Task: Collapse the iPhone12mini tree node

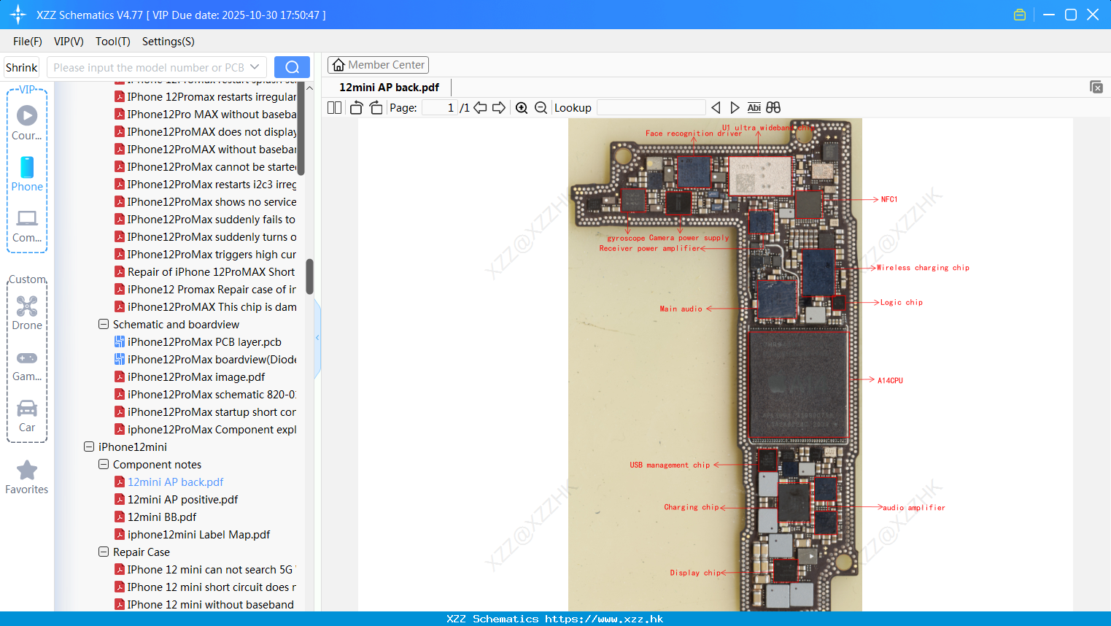Action: 89,447
